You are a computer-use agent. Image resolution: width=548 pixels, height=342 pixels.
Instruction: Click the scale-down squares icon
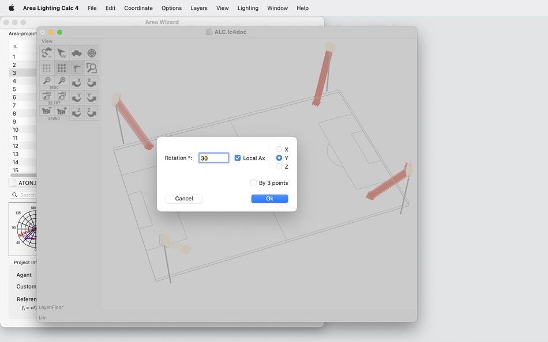pyautogui.click(x=47, y=96)
